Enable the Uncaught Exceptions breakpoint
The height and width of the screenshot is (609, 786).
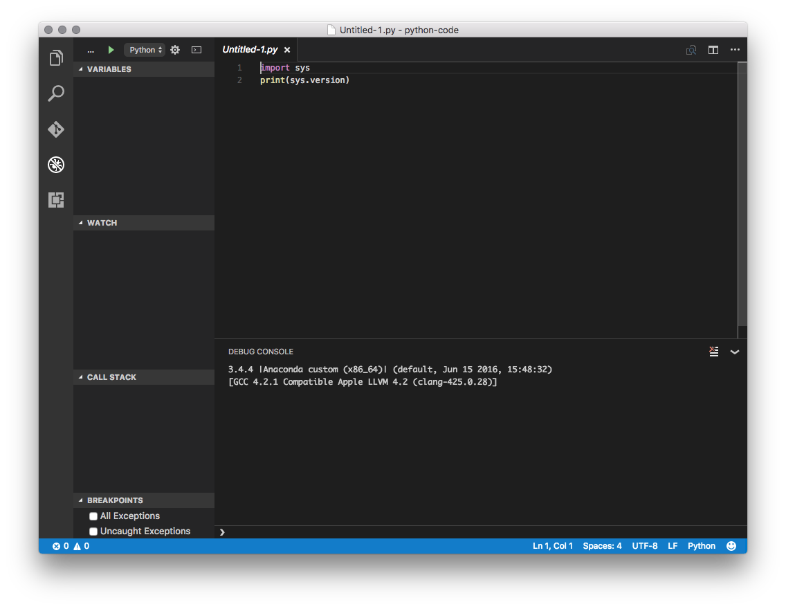coord(93,531)
